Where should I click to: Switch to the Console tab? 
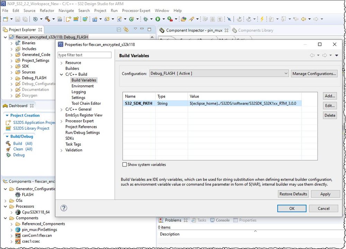tap(220, 220)
